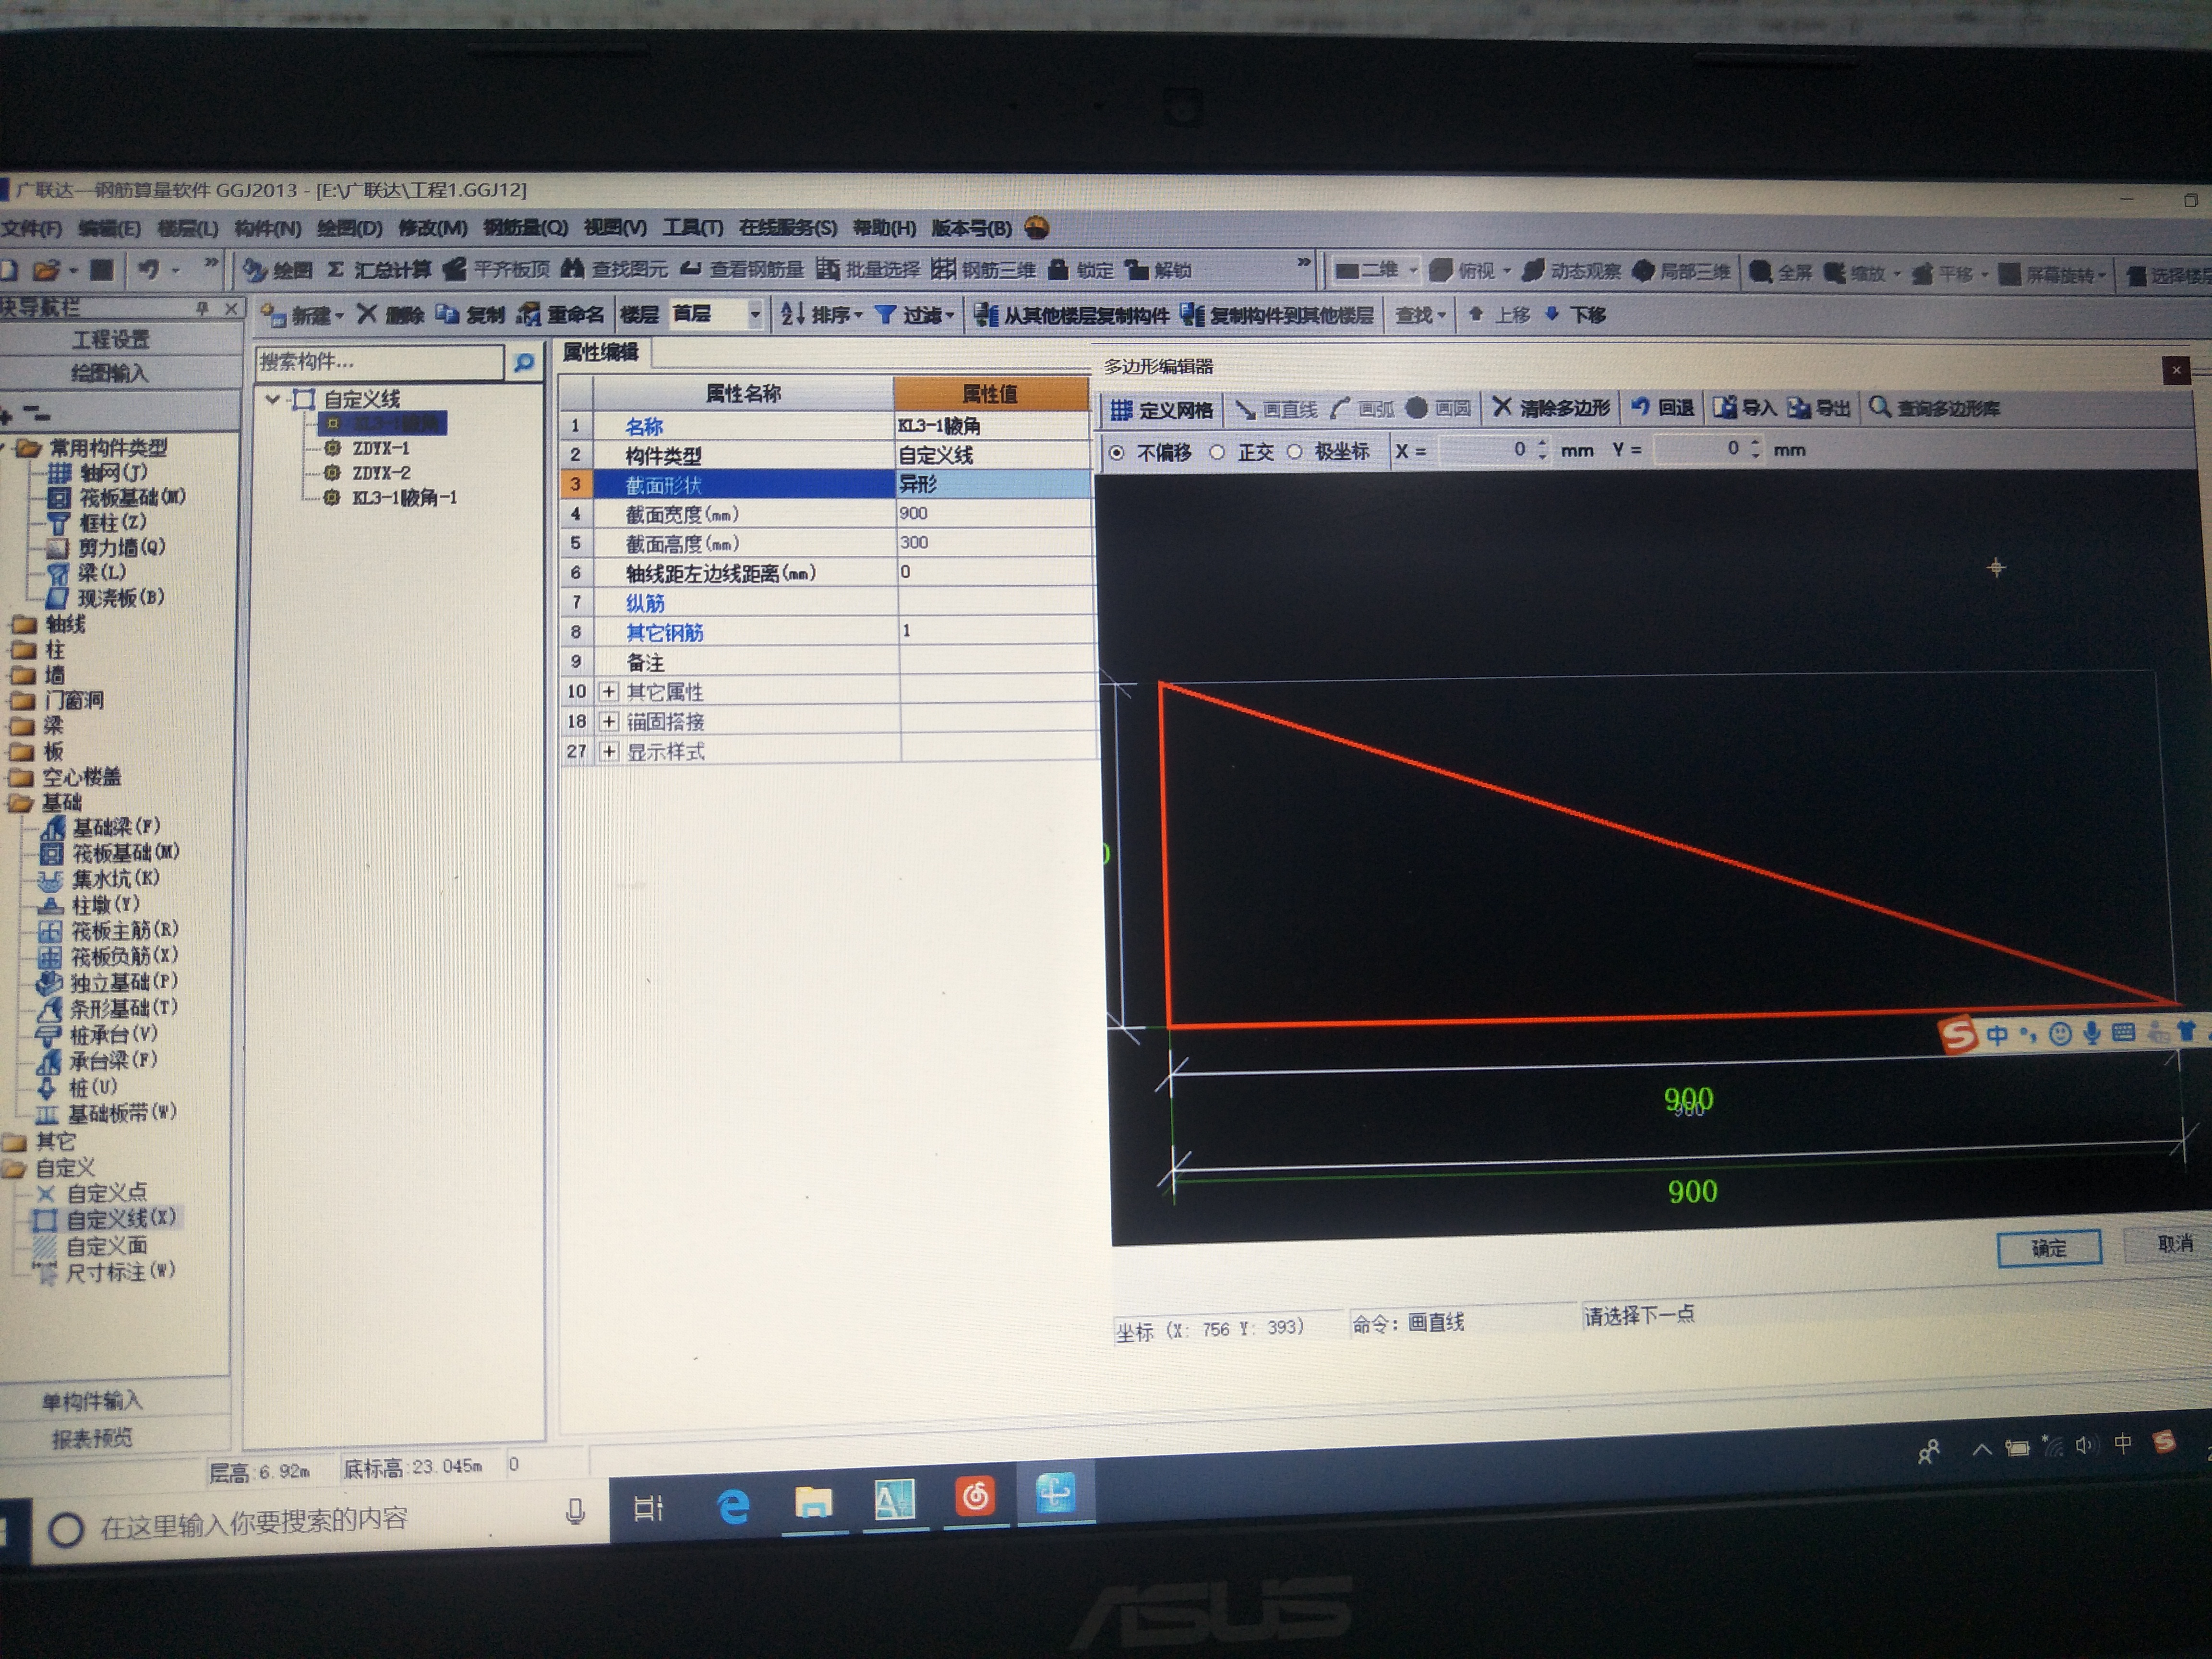Click 搜索构件 search field

pyautogui.click(x=380, y=362)
